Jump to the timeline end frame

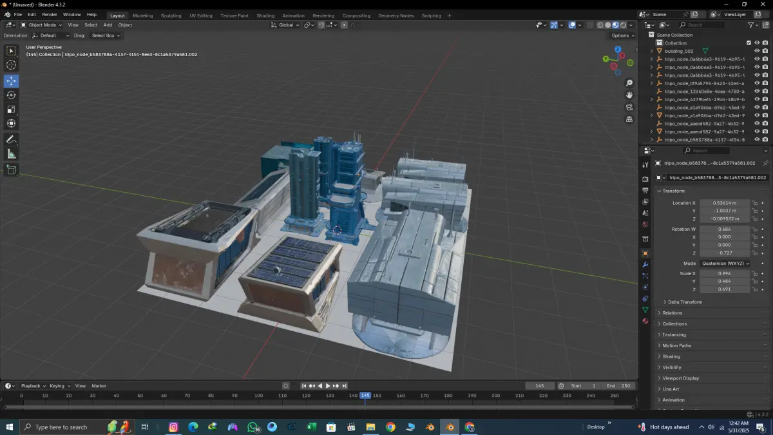click(345, 386)
